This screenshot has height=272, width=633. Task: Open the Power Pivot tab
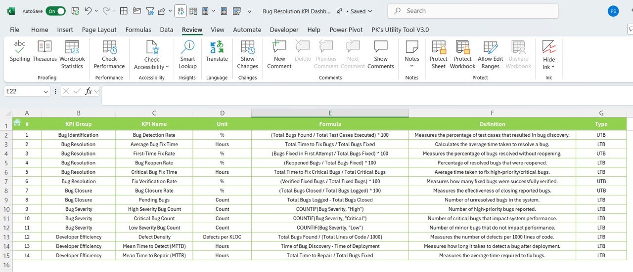point(346,30)
